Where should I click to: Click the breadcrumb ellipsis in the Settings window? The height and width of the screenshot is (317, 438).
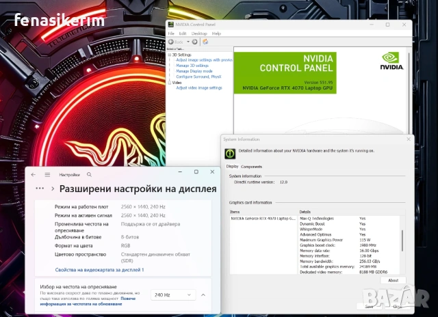coord(40,188)
